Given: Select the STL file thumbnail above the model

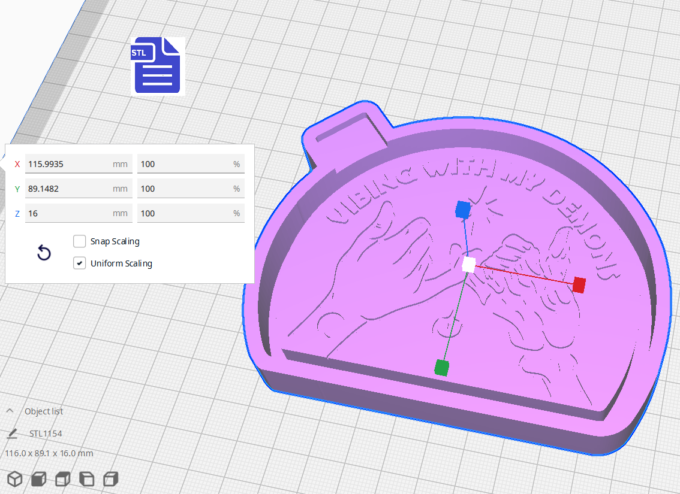Looking at the screenshot, I should click(156, 65).
